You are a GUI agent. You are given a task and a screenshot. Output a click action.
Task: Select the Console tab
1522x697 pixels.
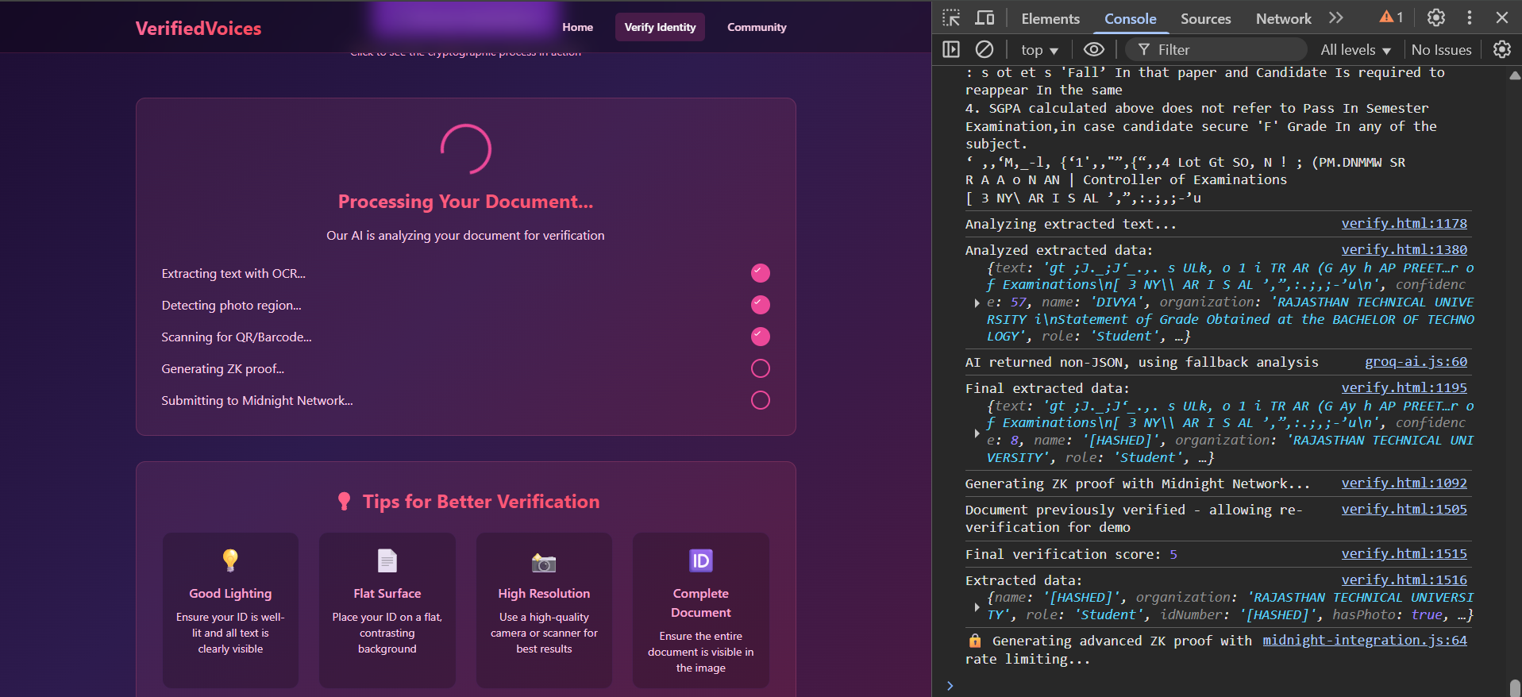click(1130, 18)
